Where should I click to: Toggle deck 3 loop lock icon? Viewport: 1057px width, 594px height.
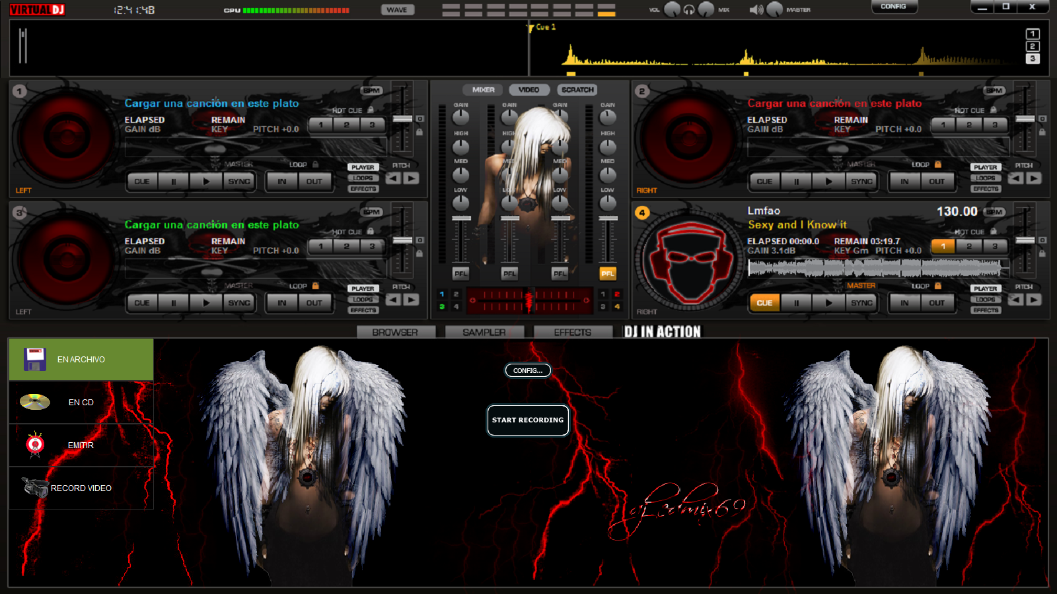coord(315,286)
